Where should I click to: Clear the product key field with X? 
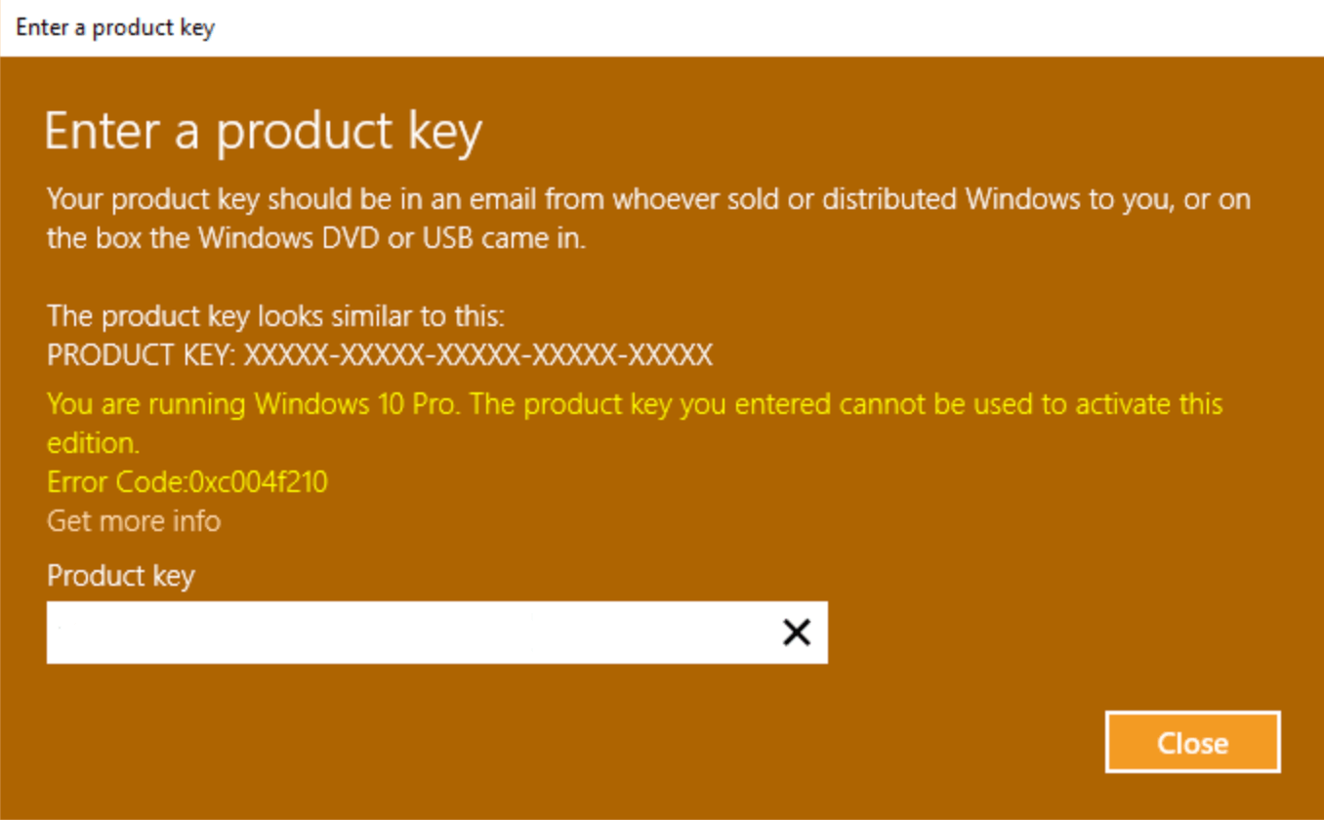click(797, 633)
